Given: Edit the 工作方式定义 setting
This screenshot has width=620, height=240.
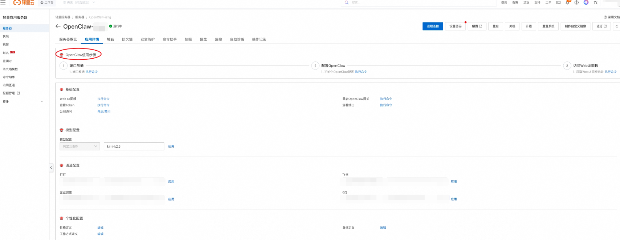Looking at the screenshot, I should pyautogui.click(x=101, y=234).
